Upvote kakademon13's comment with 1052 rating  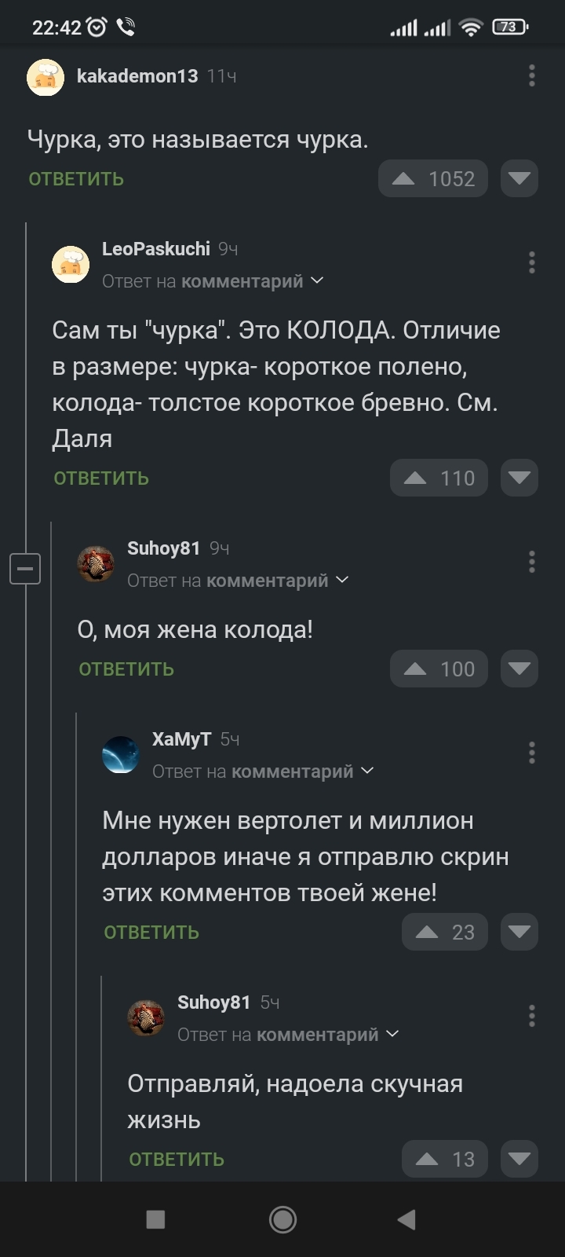[404, 179]
